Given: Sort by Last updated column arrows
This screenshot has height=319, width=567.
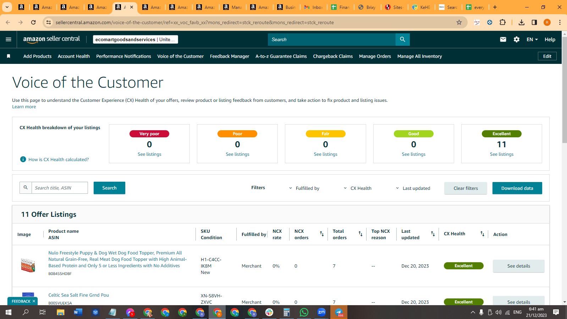Looking at the screenshot, I should pyautogui.click(x=433, y=234).
